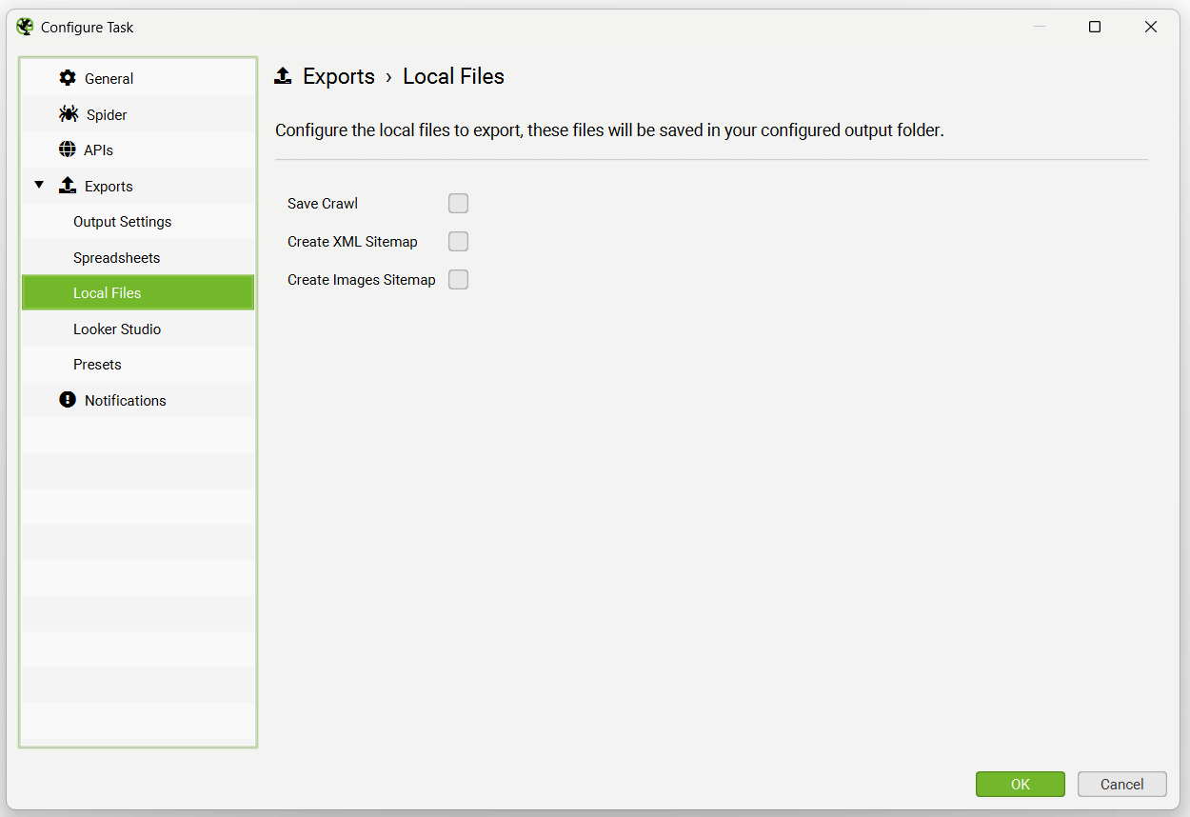This screenshot has width=1190, height=817.
Task: Enable Create XML Sitemap
Action: (458, 241)
